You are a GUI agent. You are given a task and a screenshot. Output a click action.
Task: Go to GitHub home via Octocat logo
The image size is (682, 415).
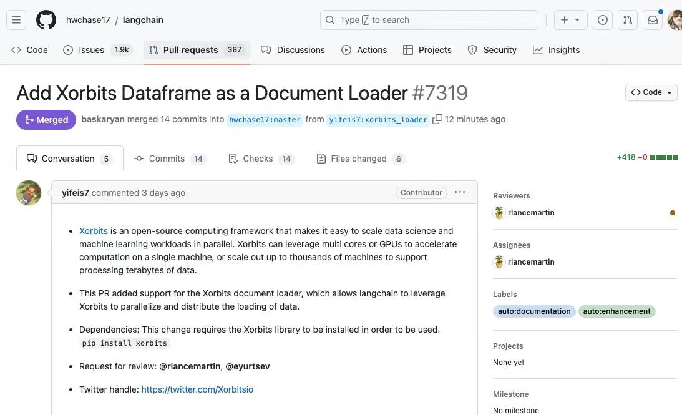pos(46,20)
